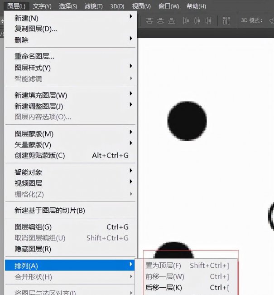Expand the 矢量蒙版(V) submenu
The image size is (274, 295).
[x=70, y=145]
